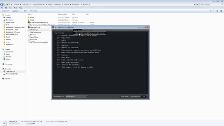Toggle the Buff varkid evolution checkbox
224x126 pixels.
coord(58,62)
